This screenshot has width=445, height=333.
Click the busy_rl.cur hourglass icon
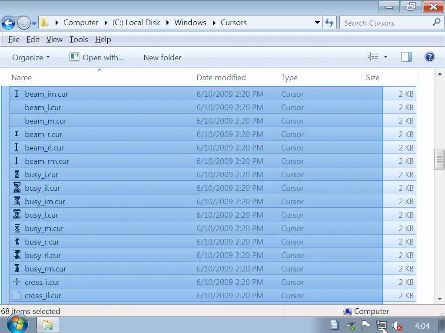pos(17,255)
